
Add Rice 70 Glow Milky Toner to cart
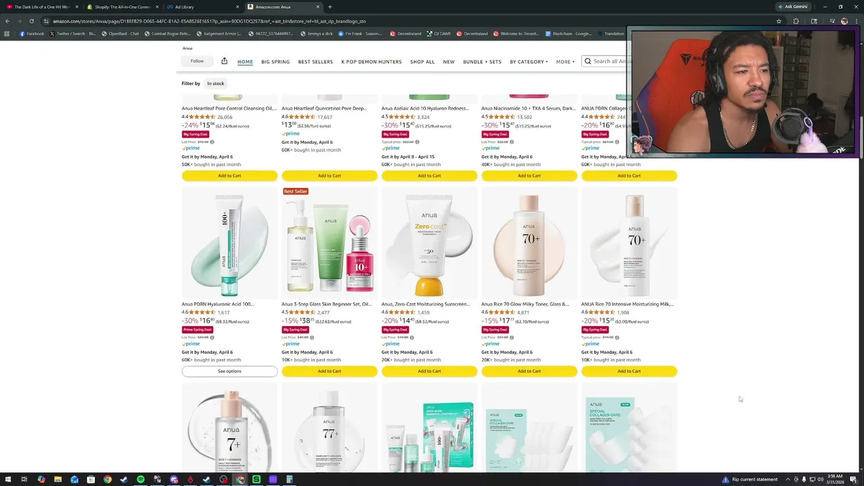[x=529, y=371]
